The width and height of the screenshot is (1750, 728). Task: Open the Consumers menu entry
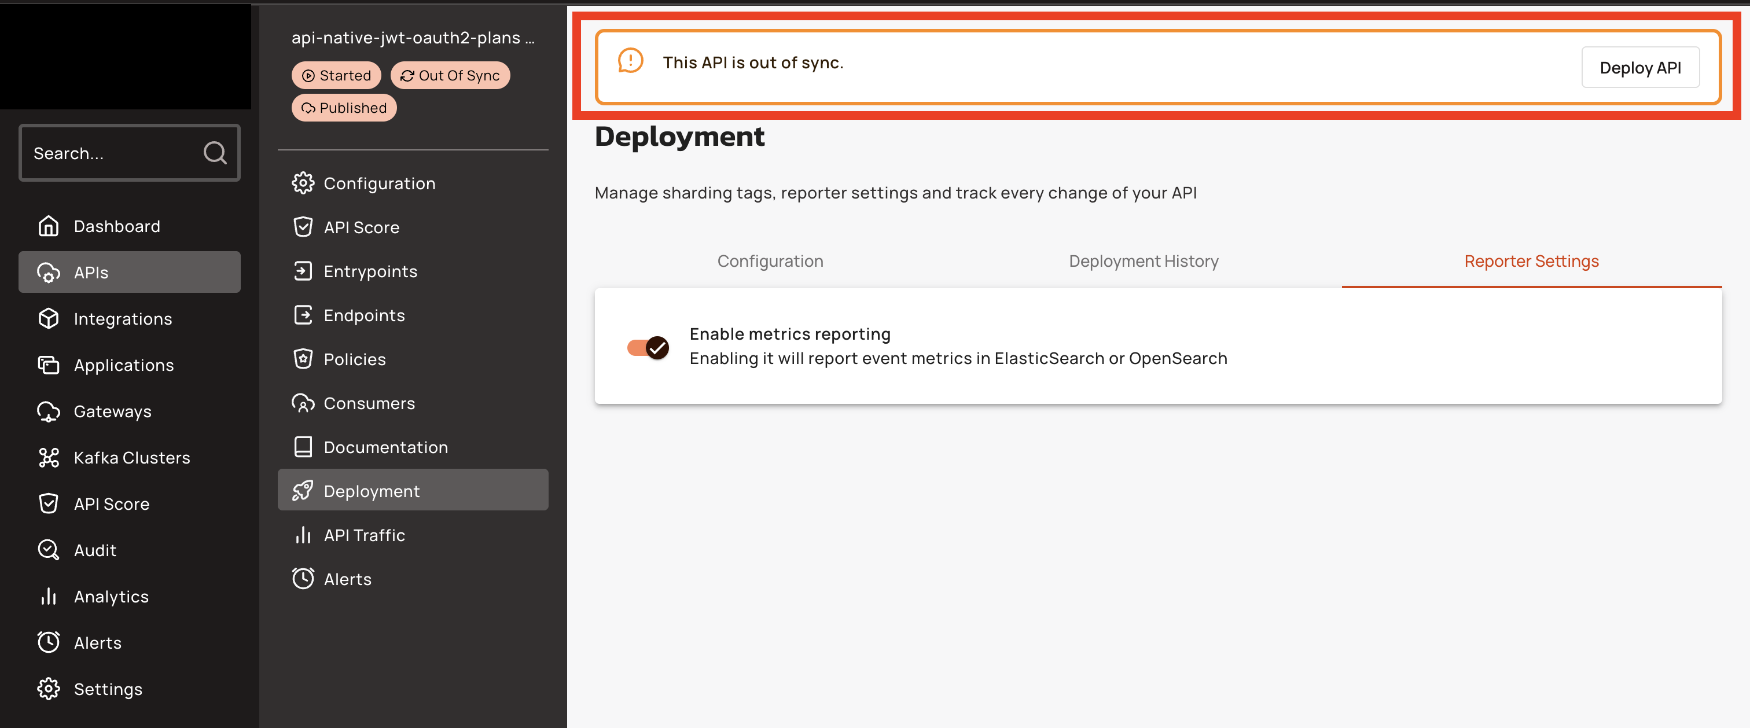(369, 403)
